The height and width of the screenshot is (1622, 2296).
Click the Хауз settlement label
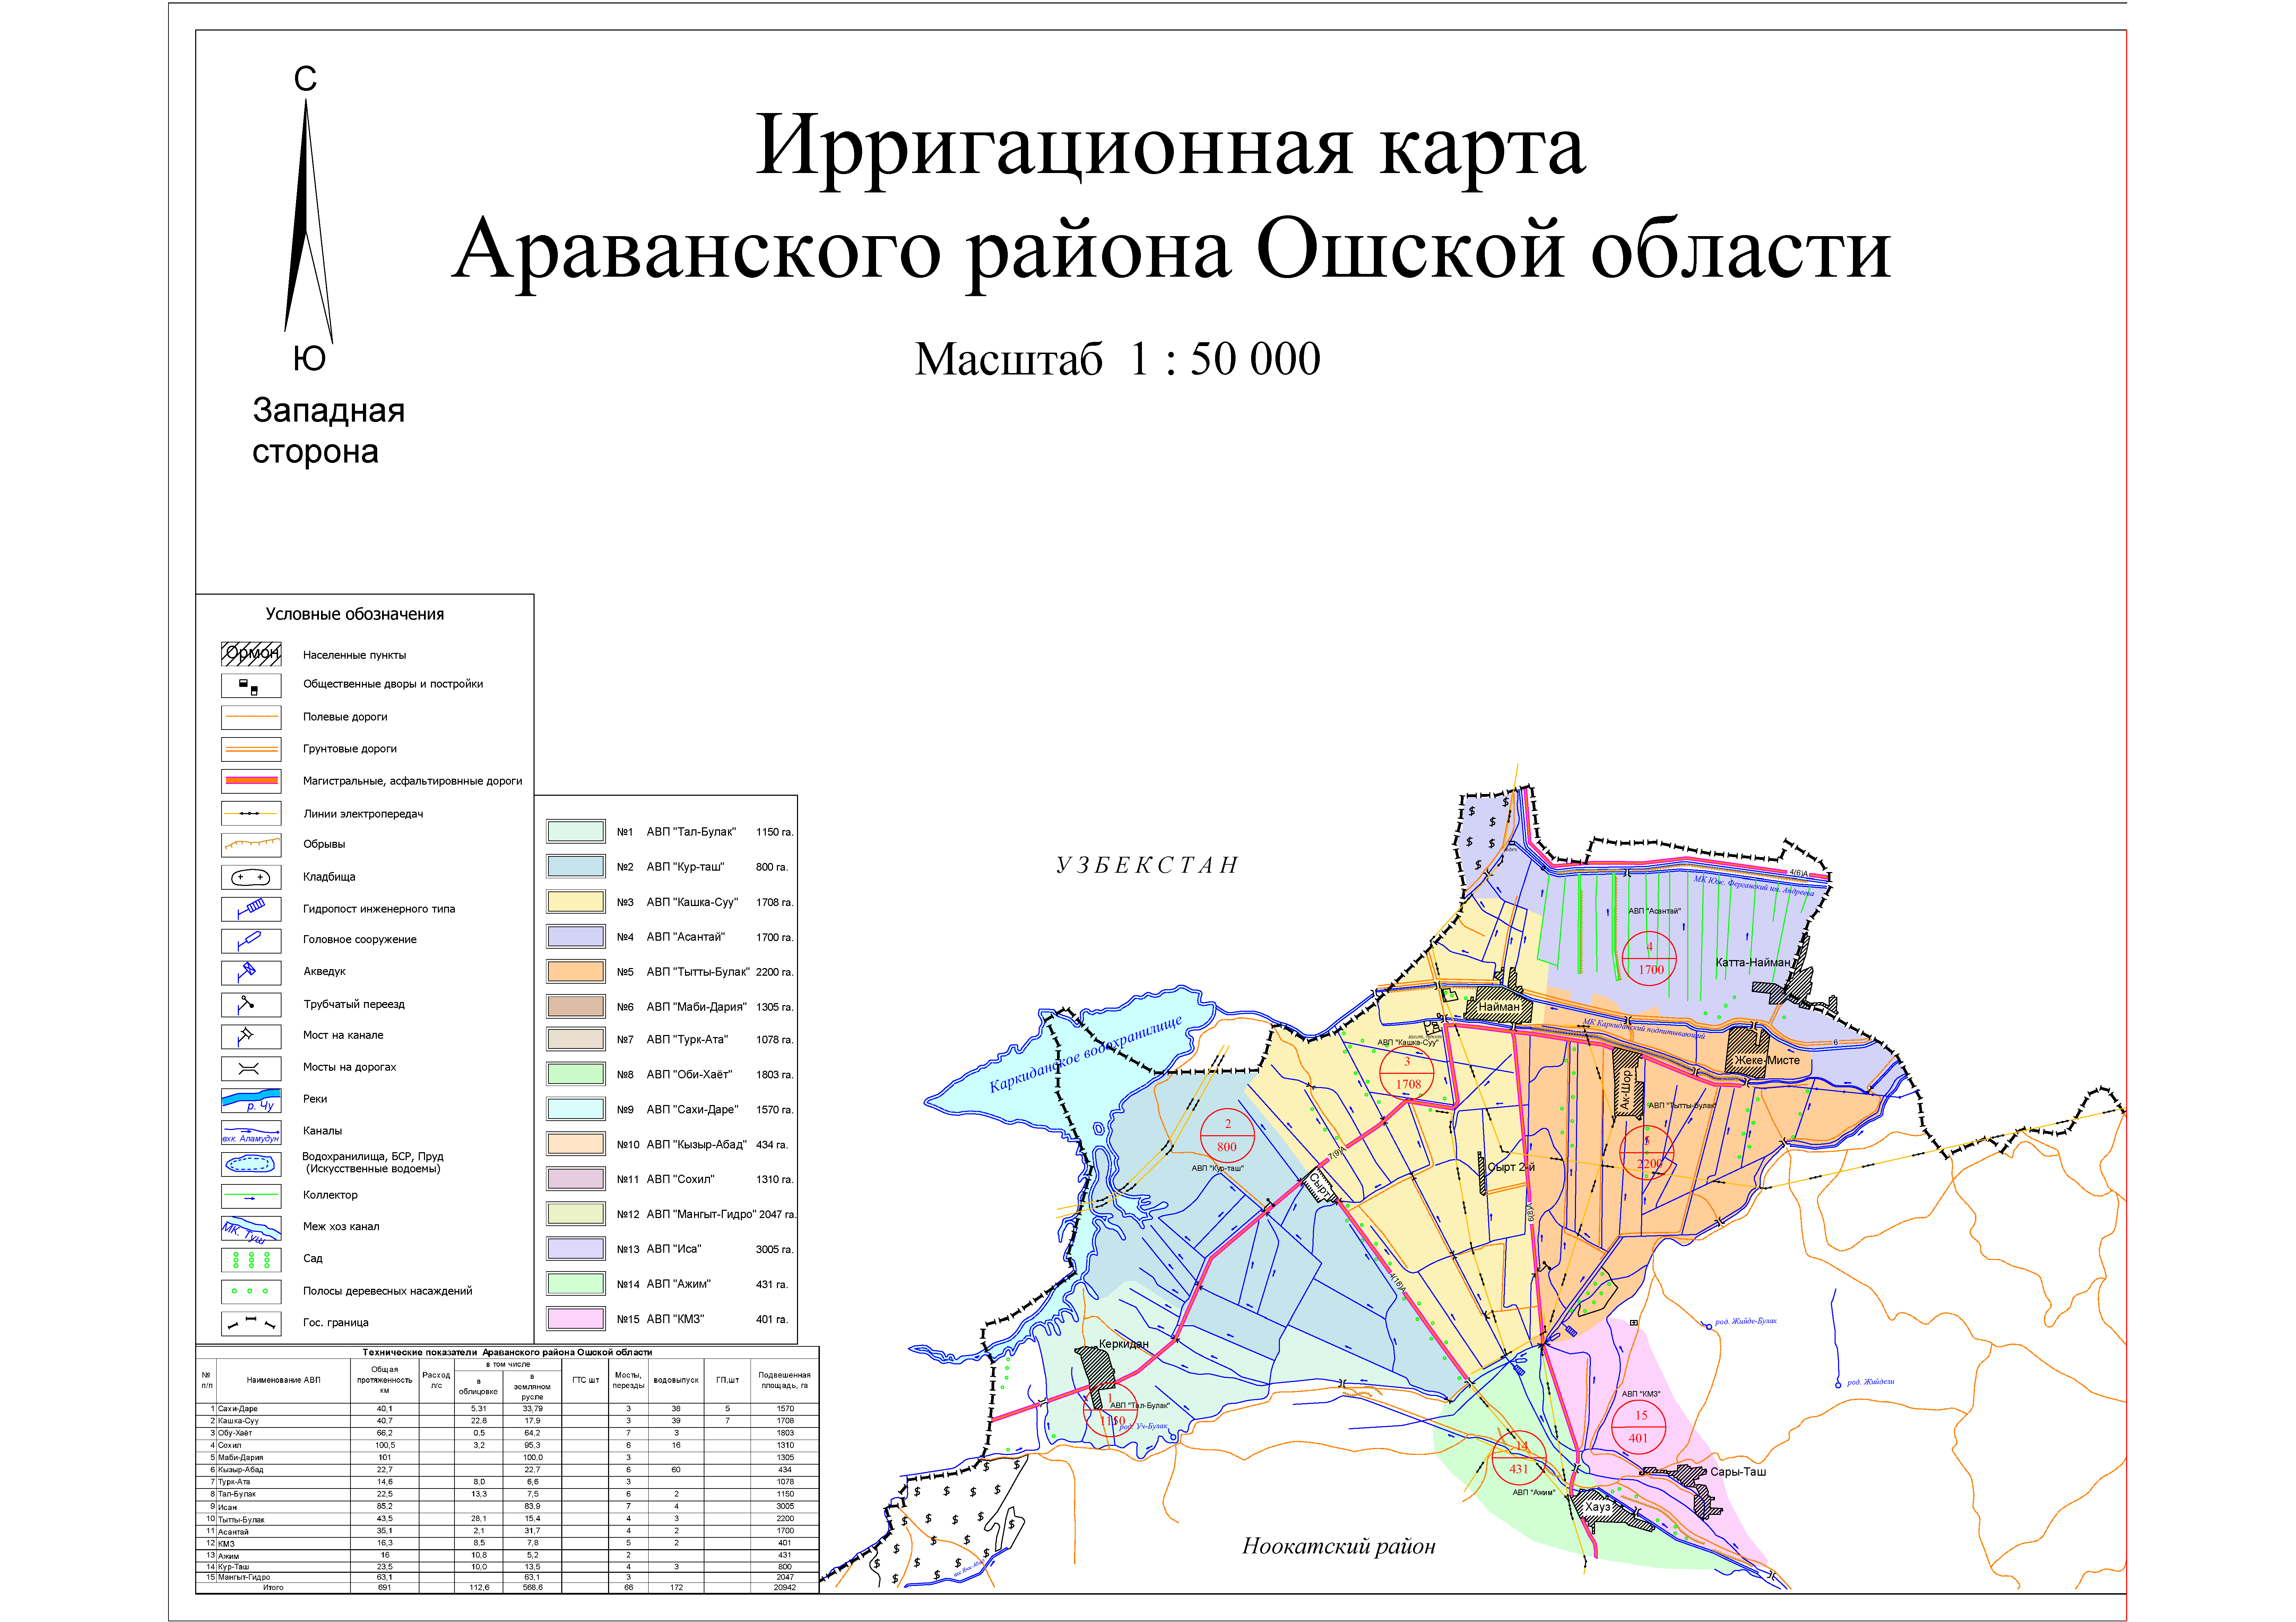click(x=1598, y=1507)
